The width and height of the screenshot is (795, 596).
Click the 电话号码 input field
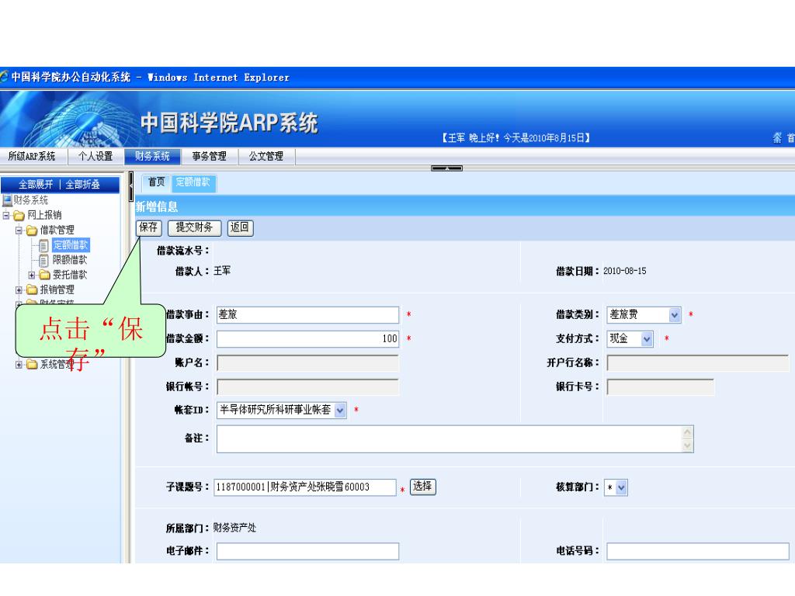[x=698, y=552]
